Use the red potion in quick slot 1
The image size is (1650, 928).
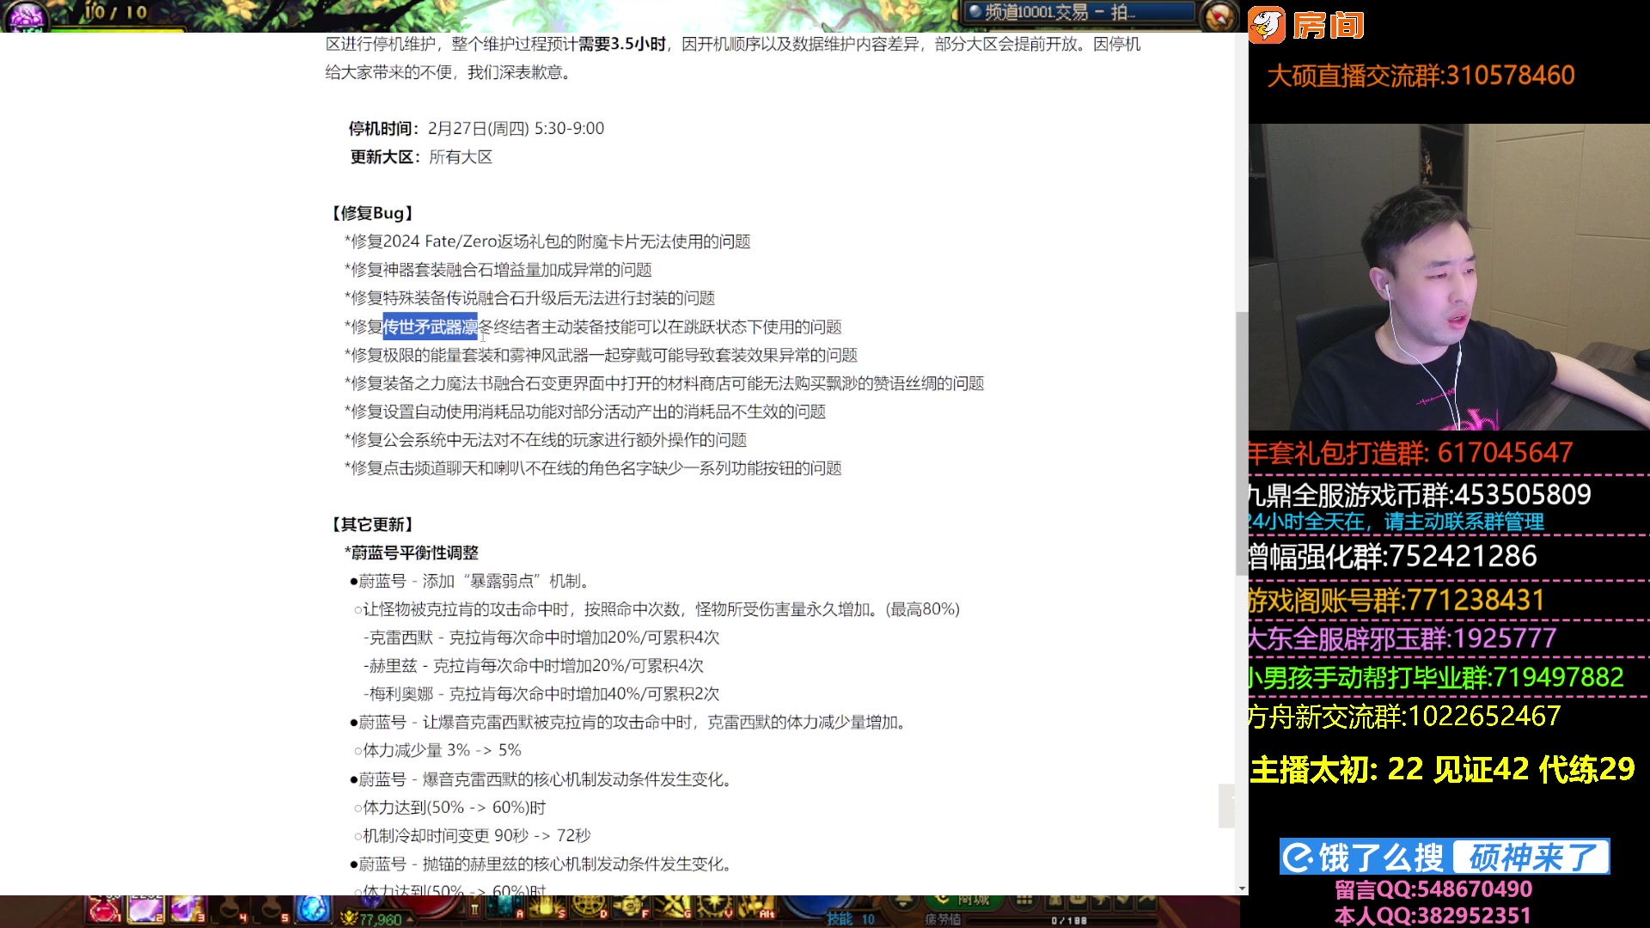click(x=105, y=911)
